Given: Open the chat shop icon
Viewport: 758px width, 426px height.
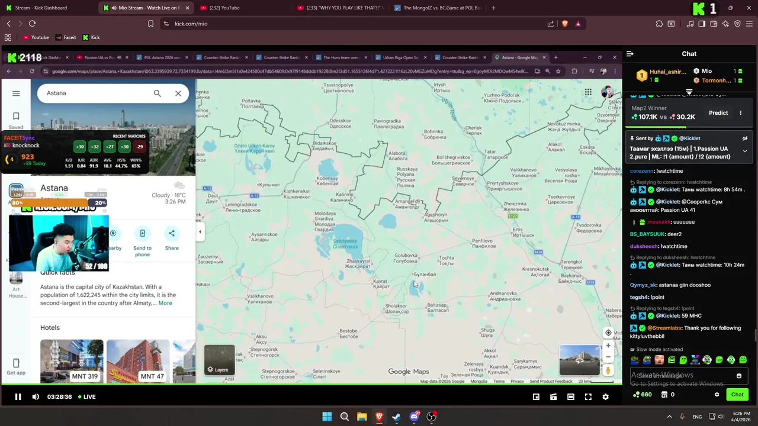Looking at the screenshot, I should click(x=664, y=395).
